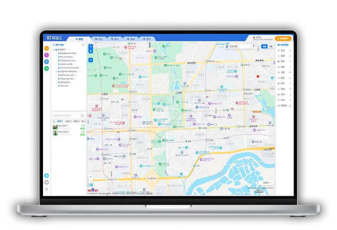Click the device search input field
The height and width of the screenshot is (230, 337).
click(66, 116)
